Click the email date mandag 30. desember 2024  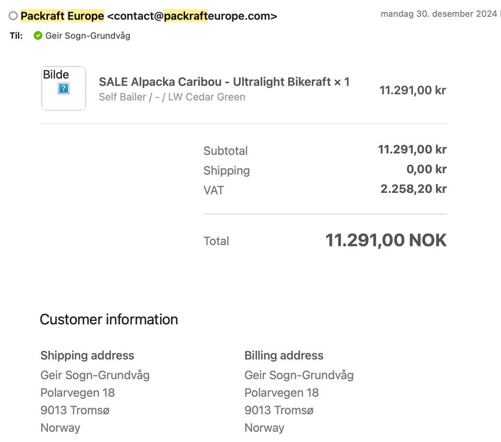click(438, 14)
